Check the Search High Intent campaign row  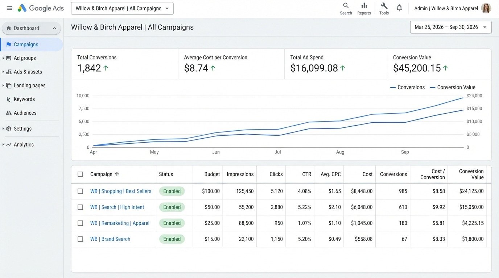click(x=81, y=207)
